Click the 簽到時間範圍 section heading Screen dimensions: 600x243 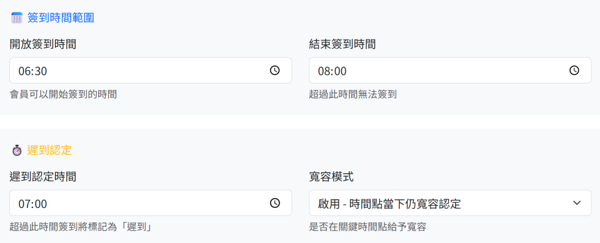[x=60, y=18]
